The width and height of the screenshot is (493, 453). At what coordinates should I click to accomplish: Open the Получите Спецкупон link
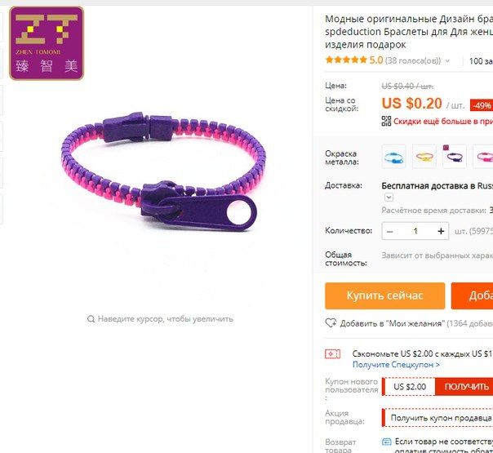396,365
